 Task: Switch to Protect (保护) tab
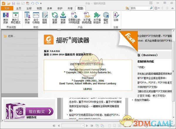[x=60, y=8]
